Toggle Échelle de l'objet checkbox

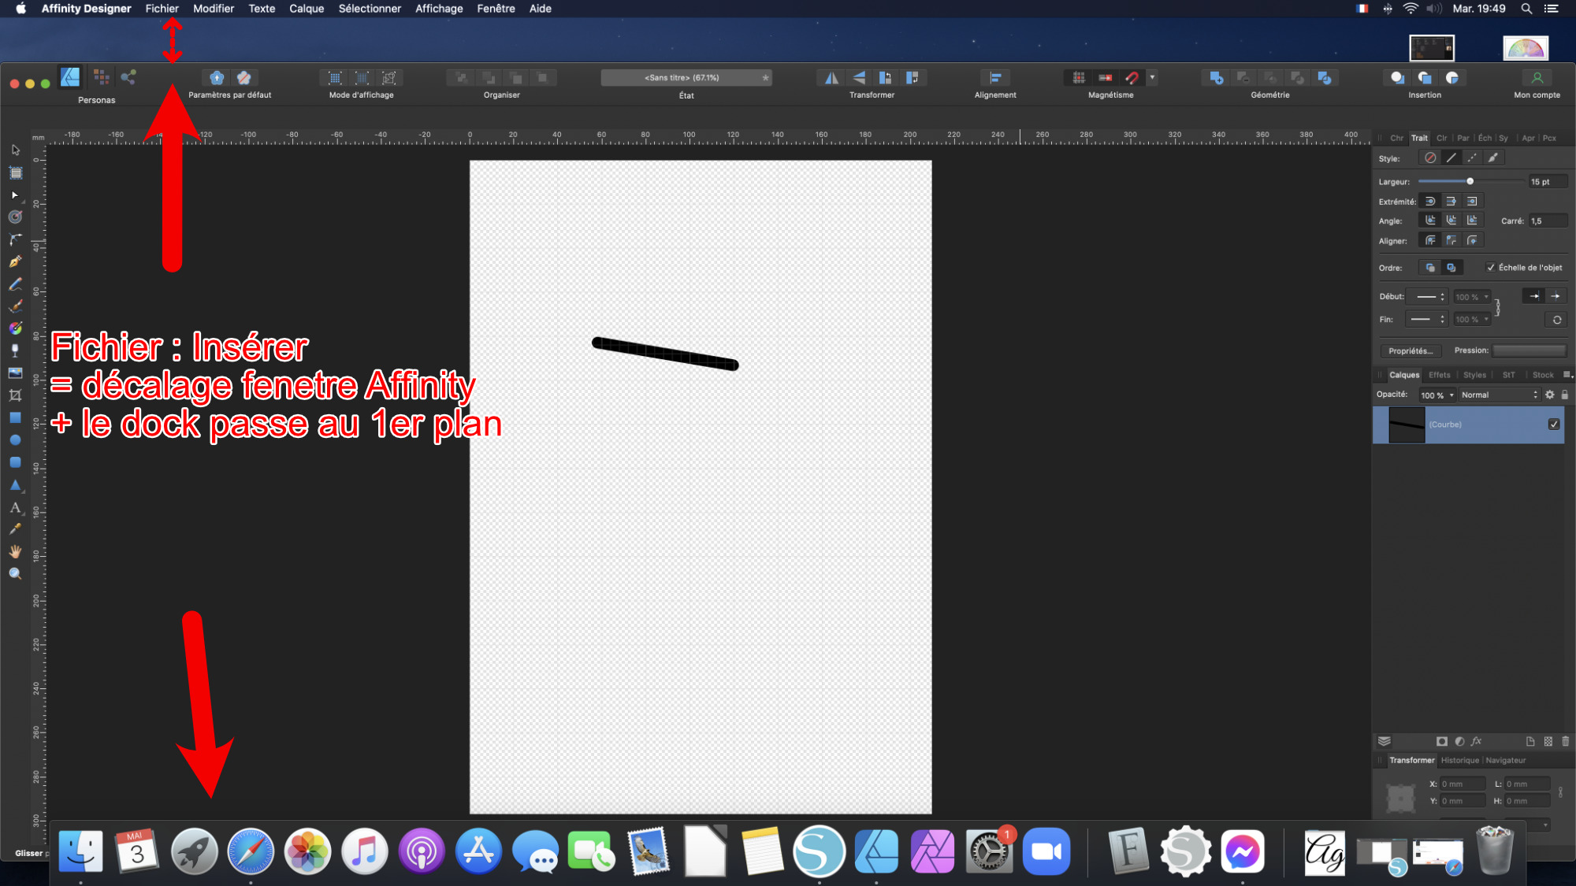1491,268
